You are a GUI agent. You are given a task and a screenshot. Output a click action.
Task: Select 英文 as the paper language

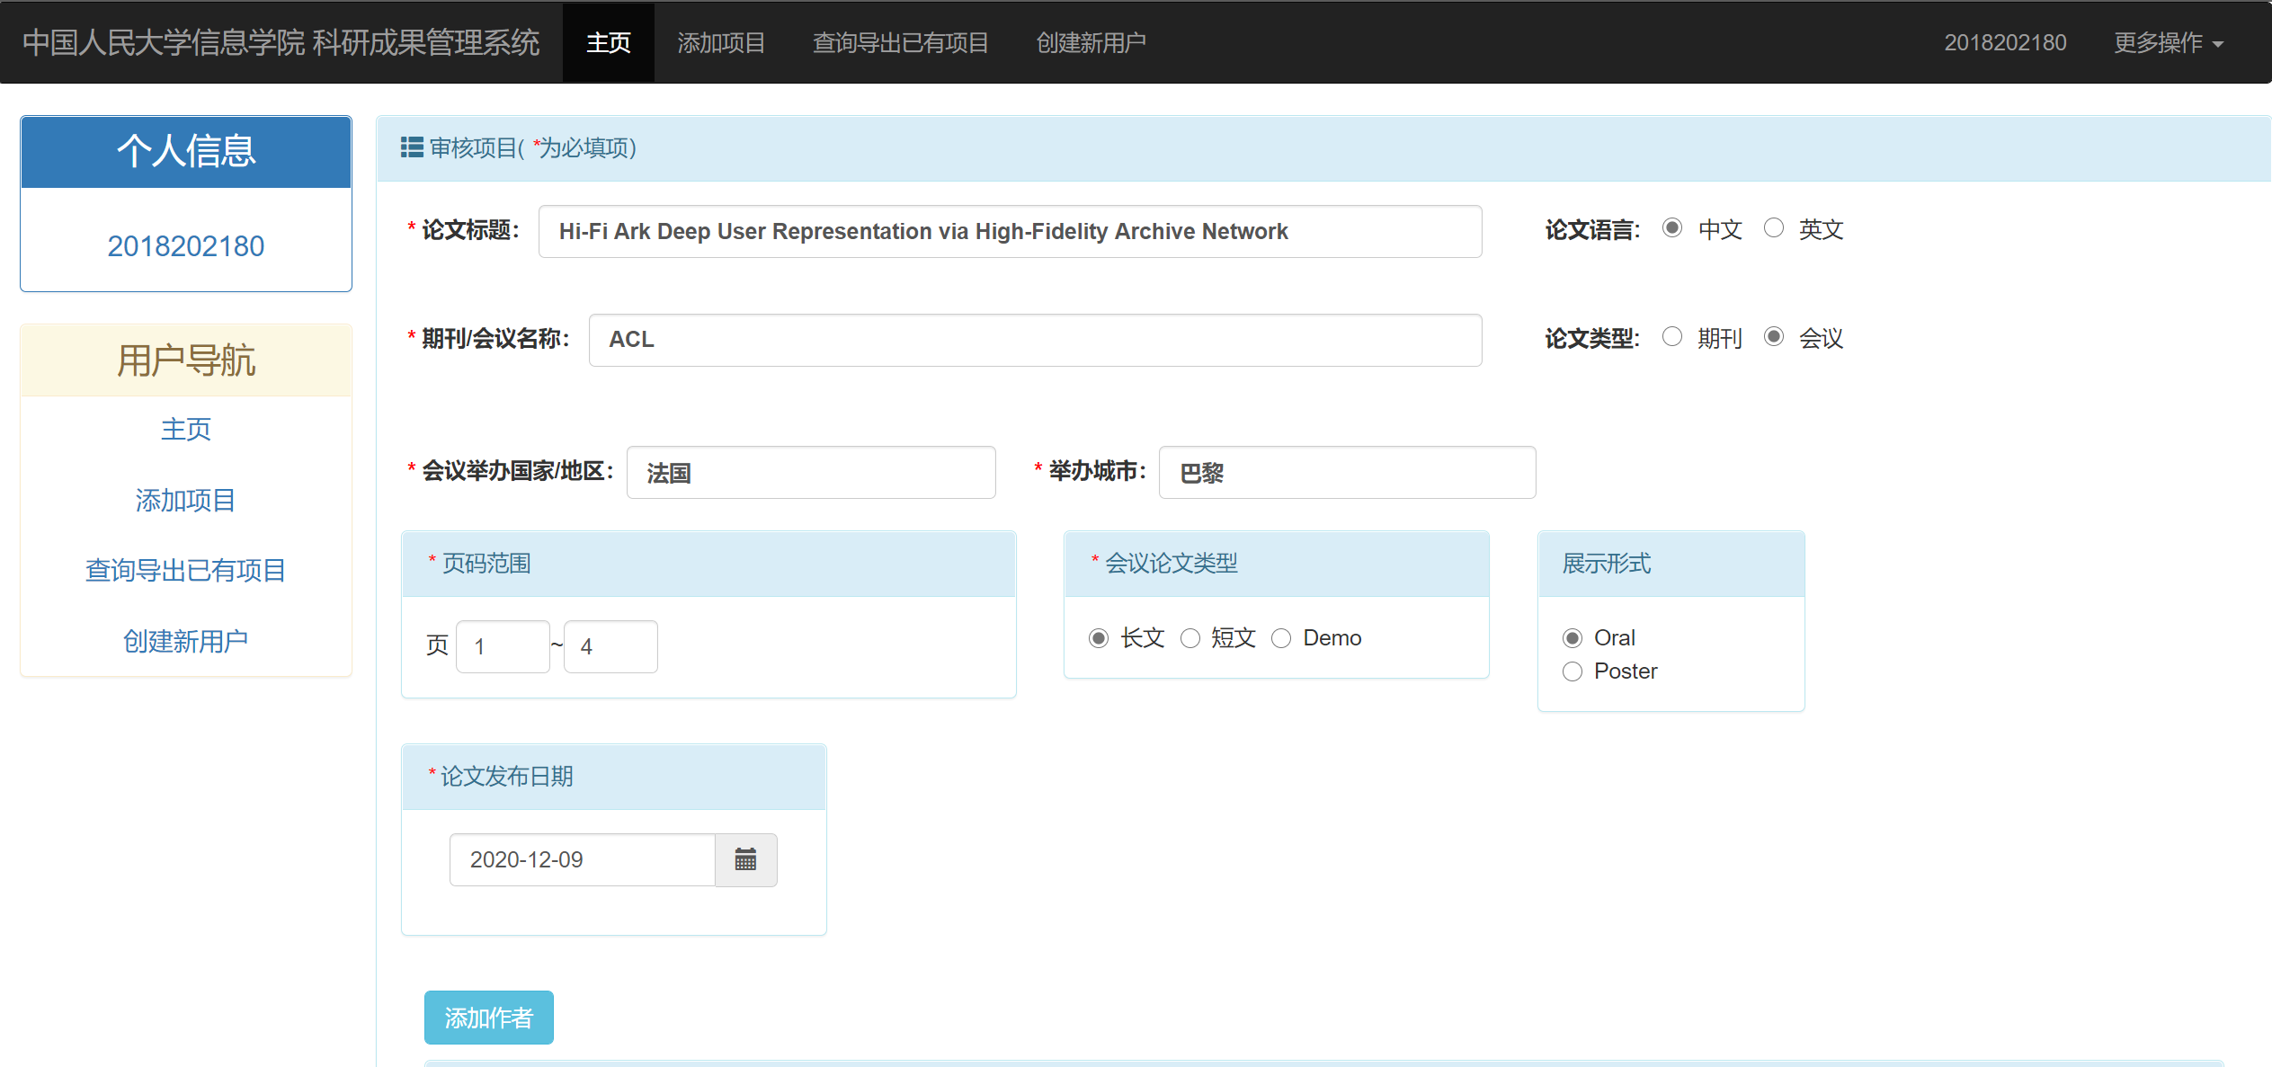1773,228
